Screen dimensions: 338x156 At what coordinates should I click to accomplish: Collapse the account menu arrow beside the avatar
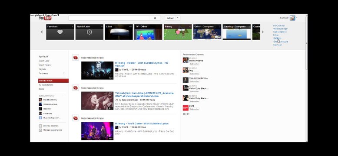click(x=297, y=18)
